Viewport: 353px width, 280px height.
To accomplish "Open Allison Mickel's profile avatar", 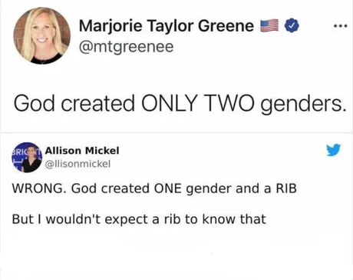I will pyautogui.click(x=27, y=157).
